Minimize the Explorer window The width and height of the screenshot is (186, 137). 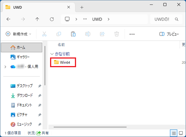point(151,5)
